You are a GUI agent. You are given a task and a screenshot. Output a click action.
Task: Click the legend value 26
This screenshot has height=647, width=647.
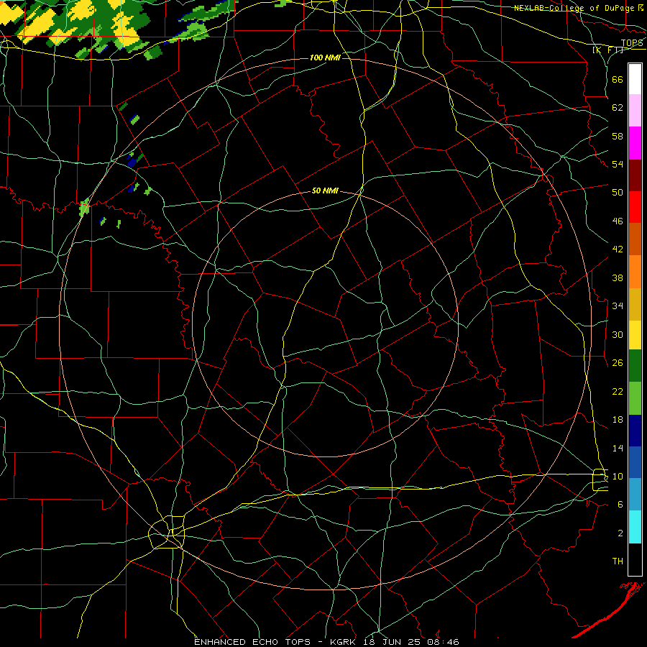(618, 363)
